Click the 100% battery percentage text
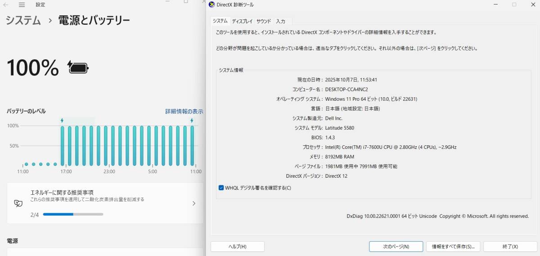540x256 pixels. [x=33, y=67]
